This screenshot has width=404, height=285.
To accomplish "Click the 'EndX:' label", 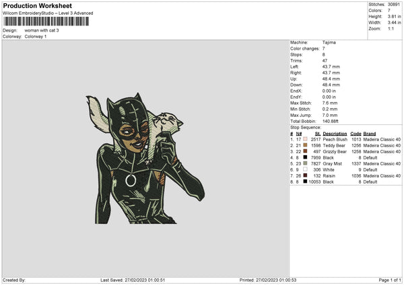I will [x=296, y=91].
